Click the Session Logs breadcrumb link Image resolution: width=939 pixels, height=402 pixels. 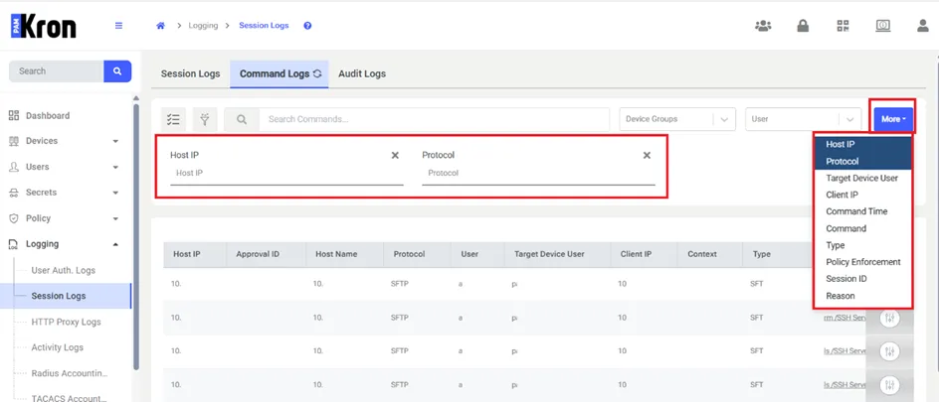click(x=264, y=26)
